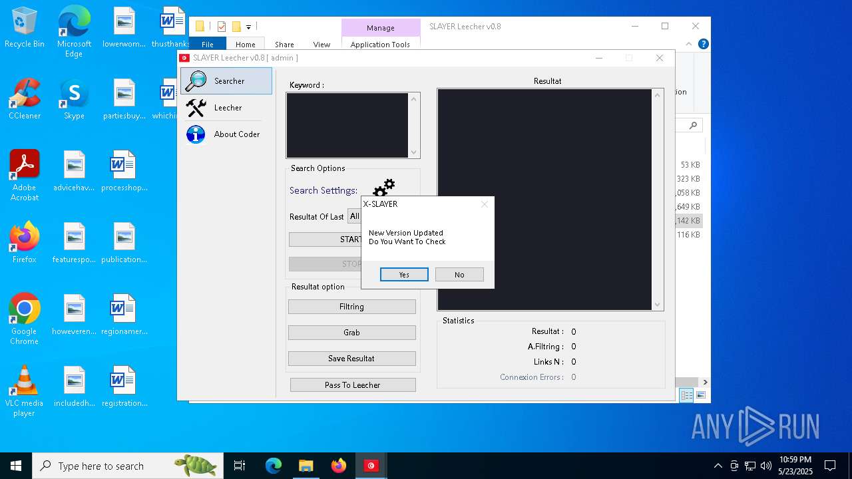
Task: Select the 142 KB file row
Action: click(x=688, y=221)
